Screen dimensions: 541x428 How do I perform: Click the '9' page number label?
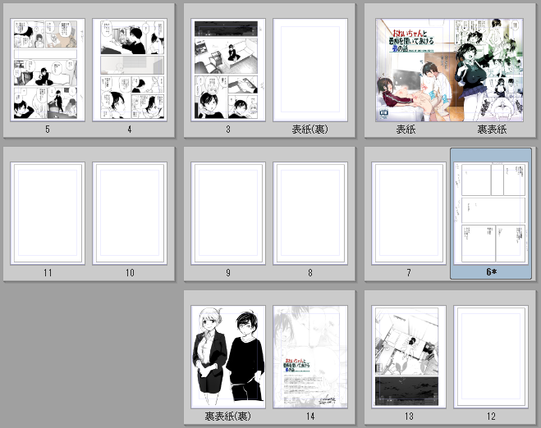point(228,273)
